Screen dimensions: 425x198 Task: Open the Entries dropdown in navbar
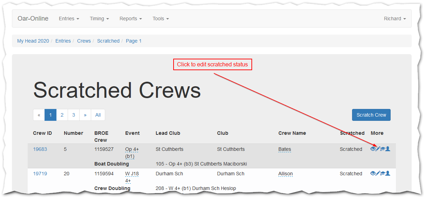click(69, 19)
